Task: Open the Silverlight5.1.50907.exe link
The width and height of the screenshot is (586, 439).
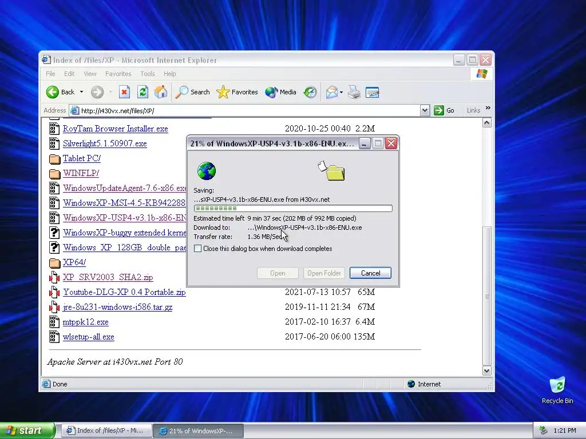Action: pos(105,143)
